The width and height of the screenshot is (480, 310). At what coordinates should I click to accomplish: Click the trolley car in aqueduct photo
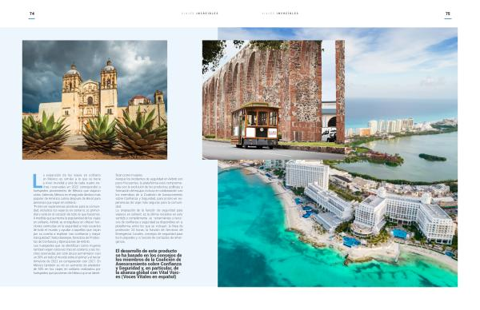click(x=255, y=125)
